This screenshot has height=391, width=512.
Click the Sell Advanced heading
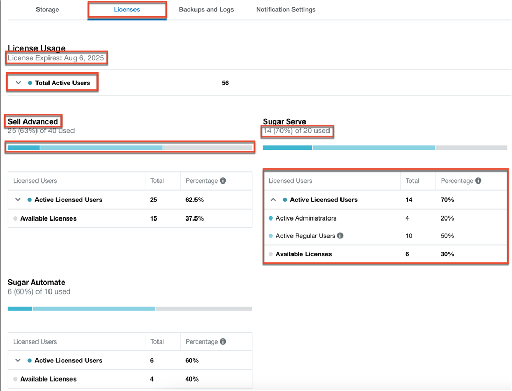[x=33, y=121]
